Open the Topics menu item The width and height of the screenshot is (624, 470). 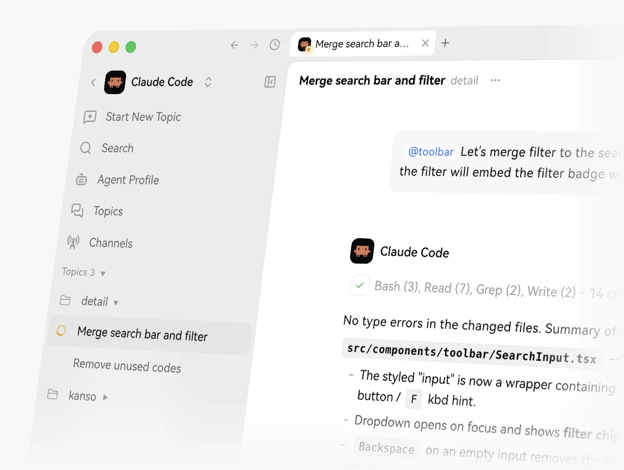(x=108, y=211)
